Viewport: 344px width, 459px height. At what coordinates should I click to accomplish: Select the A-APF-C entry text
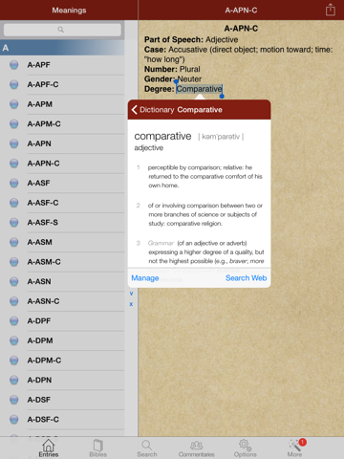(x=43, y=84)
